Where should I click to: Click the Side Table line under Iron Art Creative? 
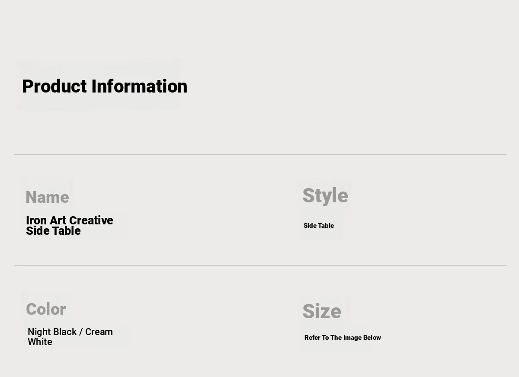click(53, 231)
